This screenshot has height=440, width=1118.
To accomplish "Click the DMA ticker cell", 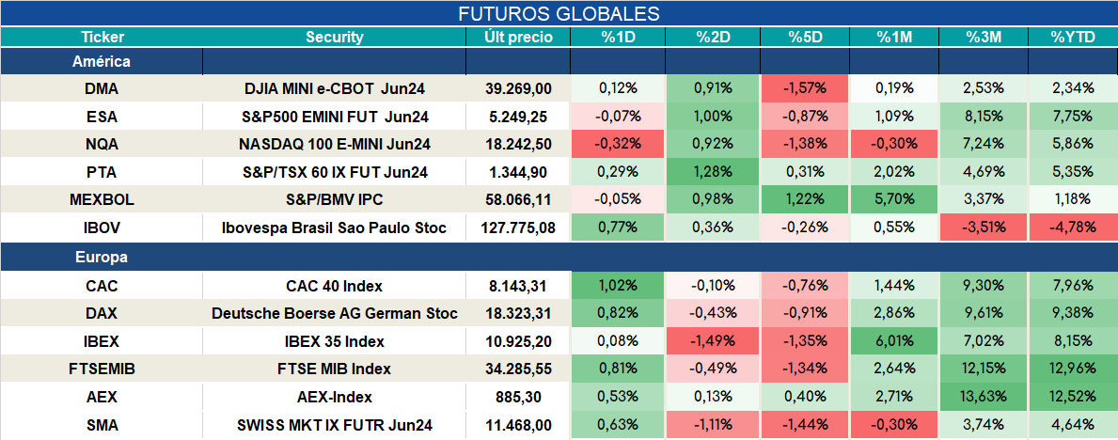I will click(x=102, y=88).
